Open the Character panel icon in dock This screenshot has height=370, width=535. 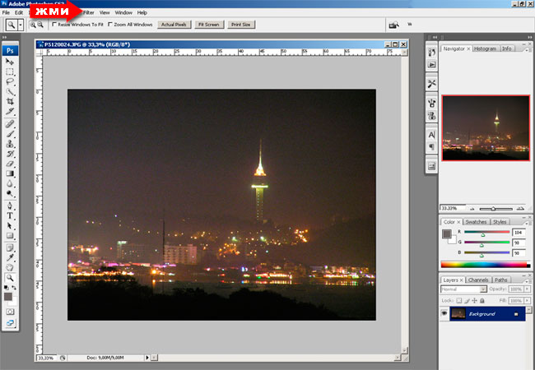[431, 134]
